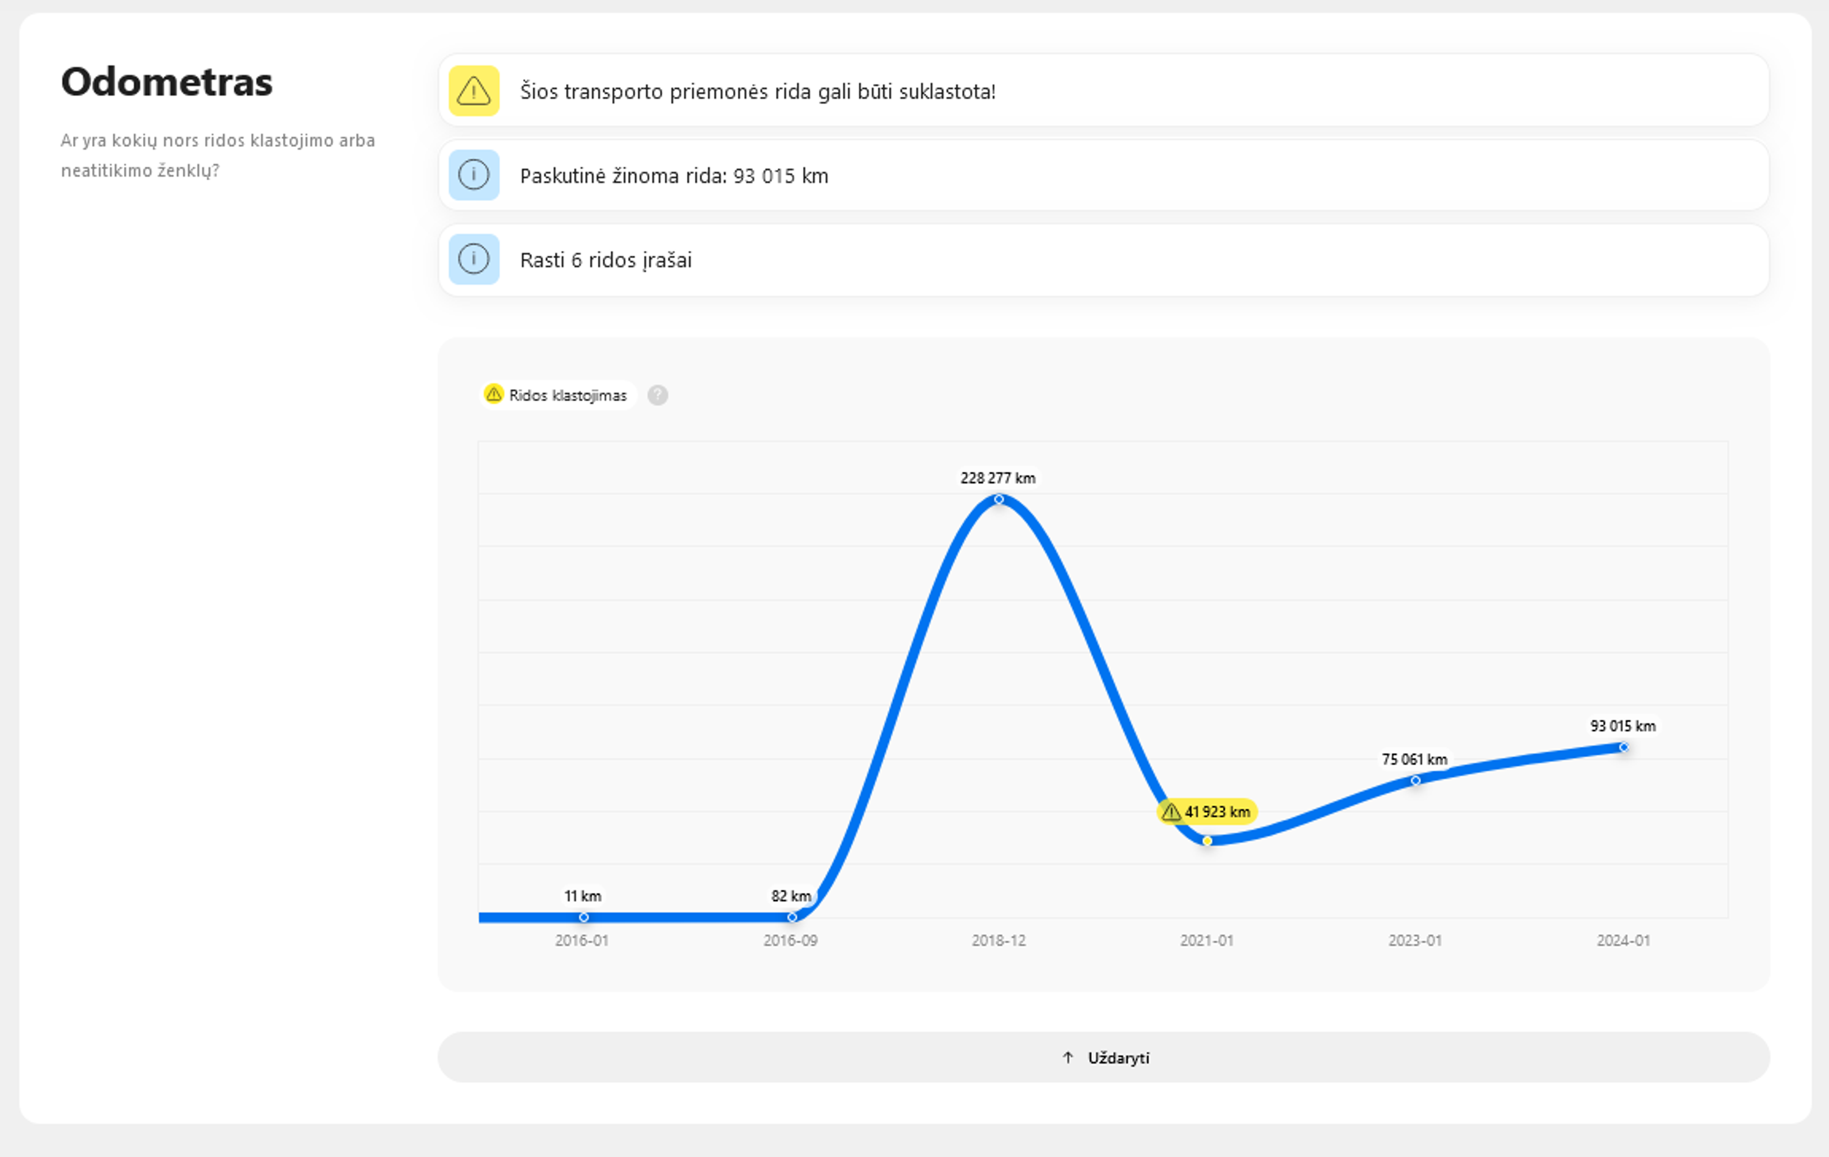Click the 75 061 km data point
Viewport: 1829px width, 1157px height.
[1415, 781]
